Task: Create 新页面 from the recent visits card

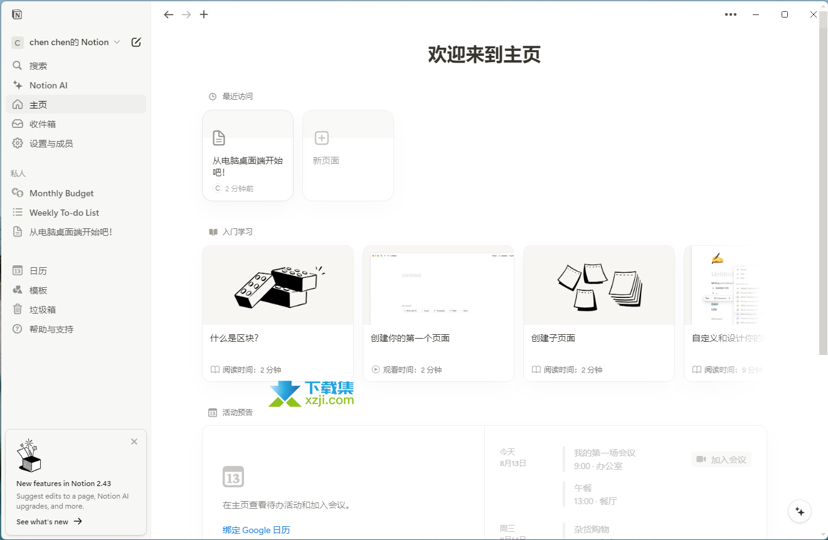Action: click(348, 156)
